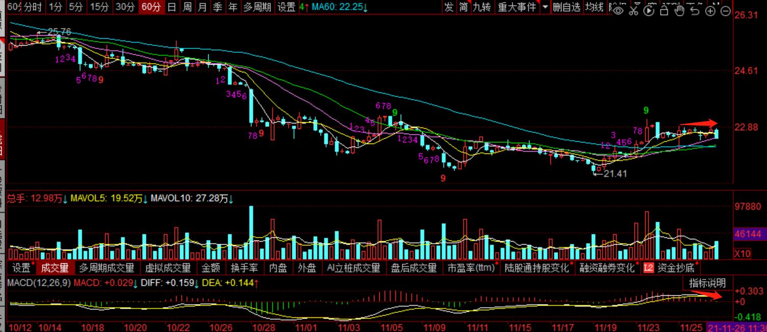Select the 成交量 volume indicator tab
767x332 pixels.
click(x=54, y=268)
